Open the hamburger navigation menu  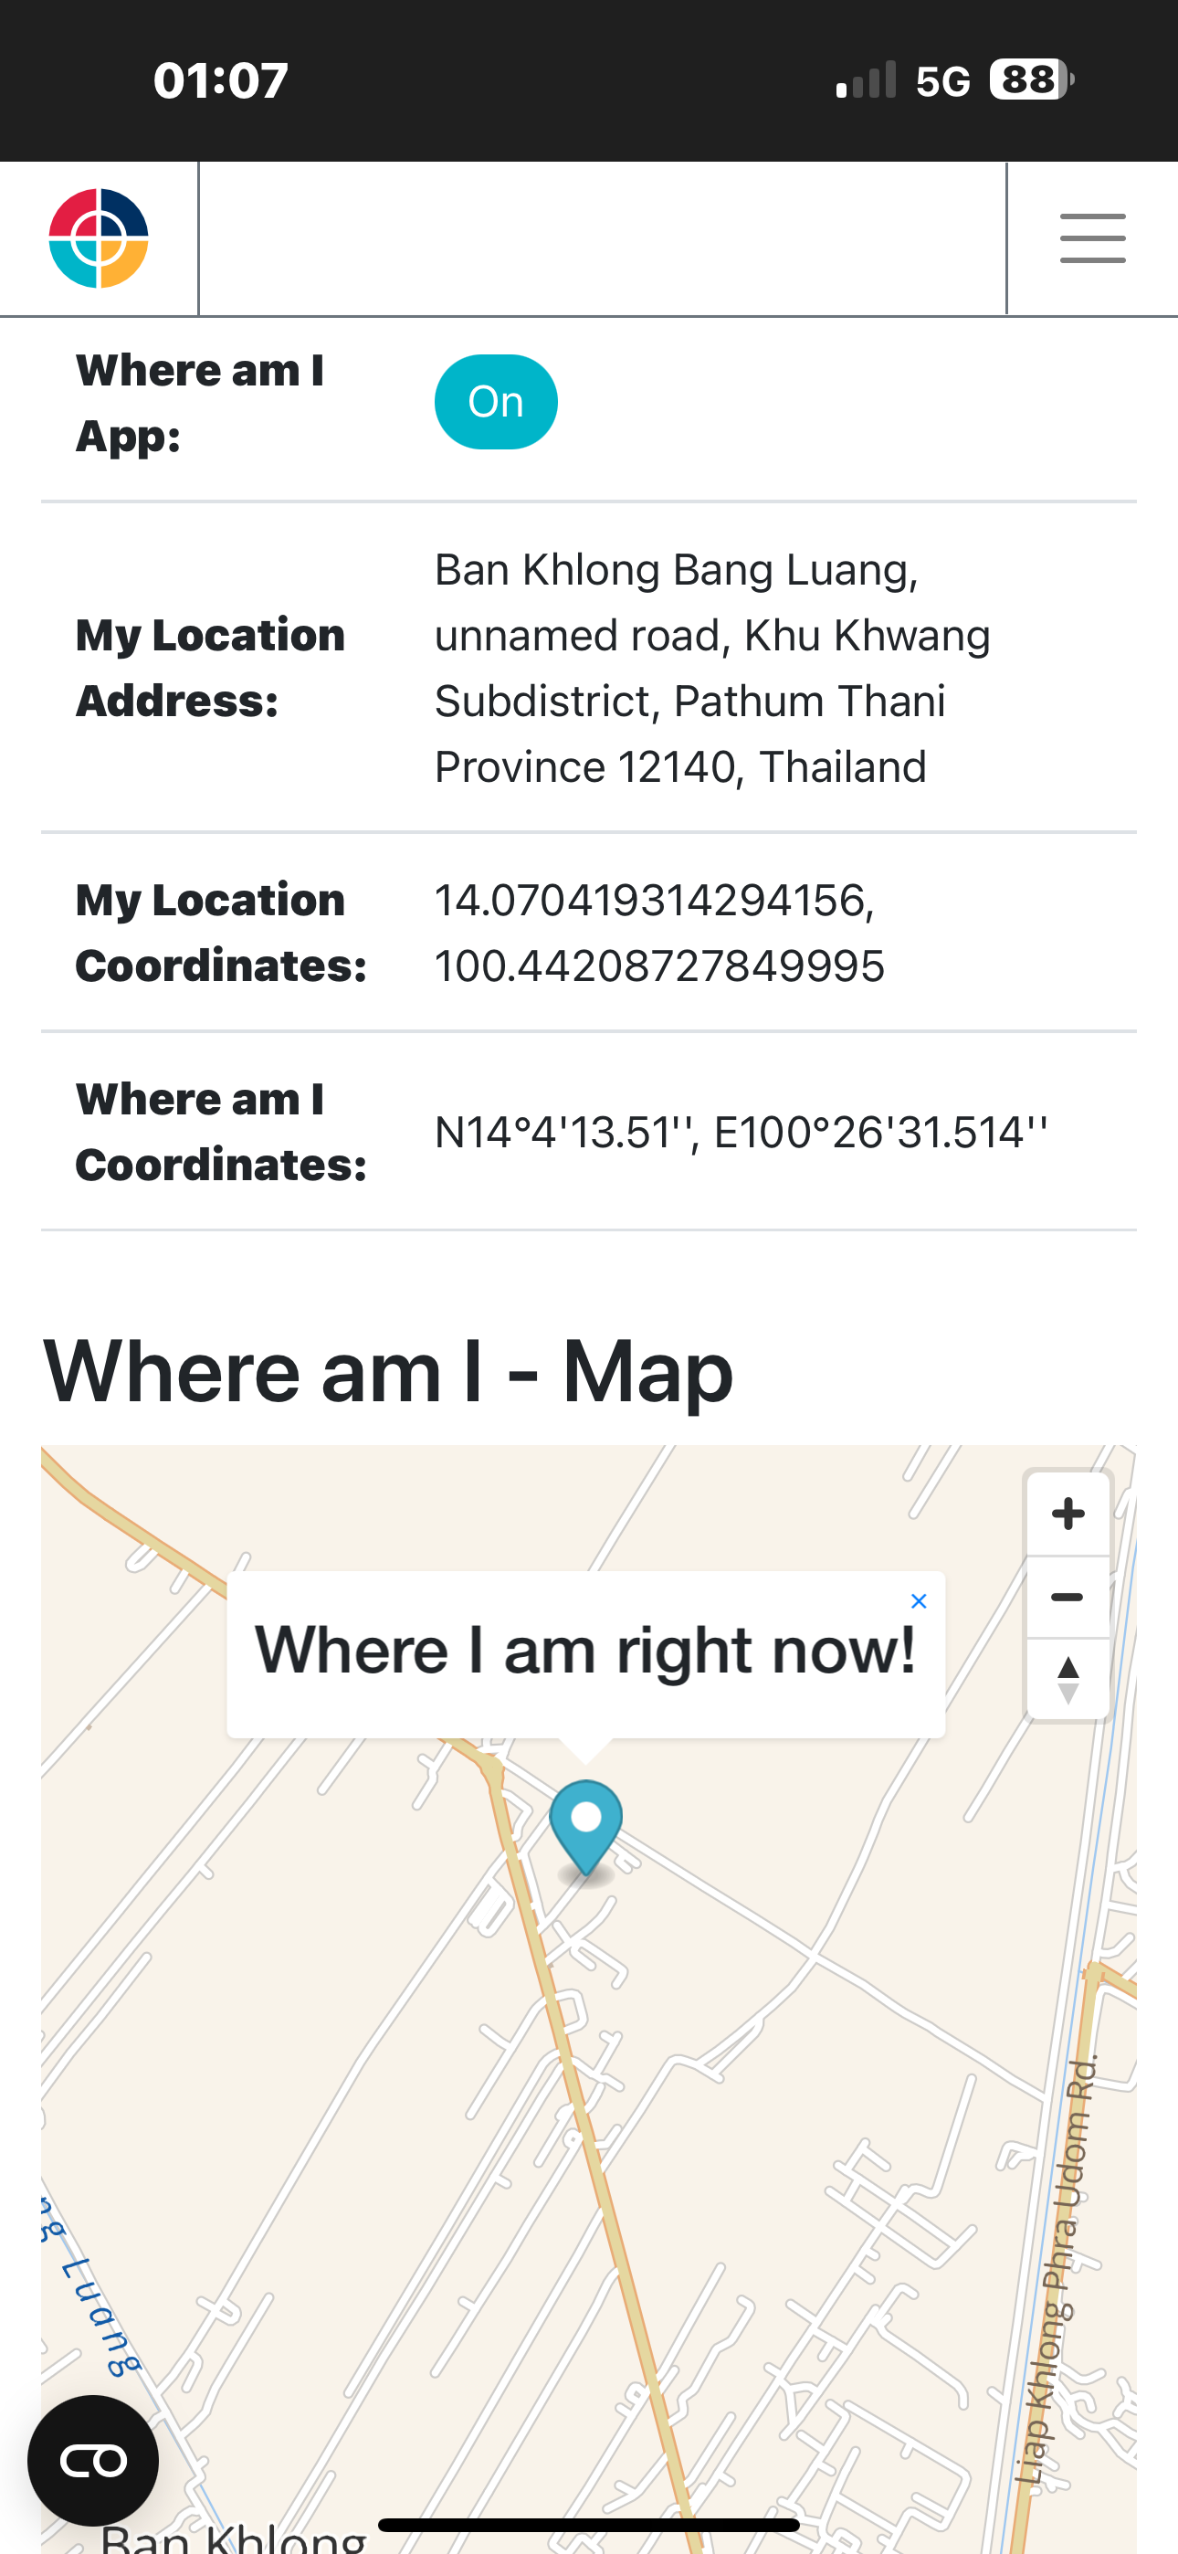pos(1092,237)
